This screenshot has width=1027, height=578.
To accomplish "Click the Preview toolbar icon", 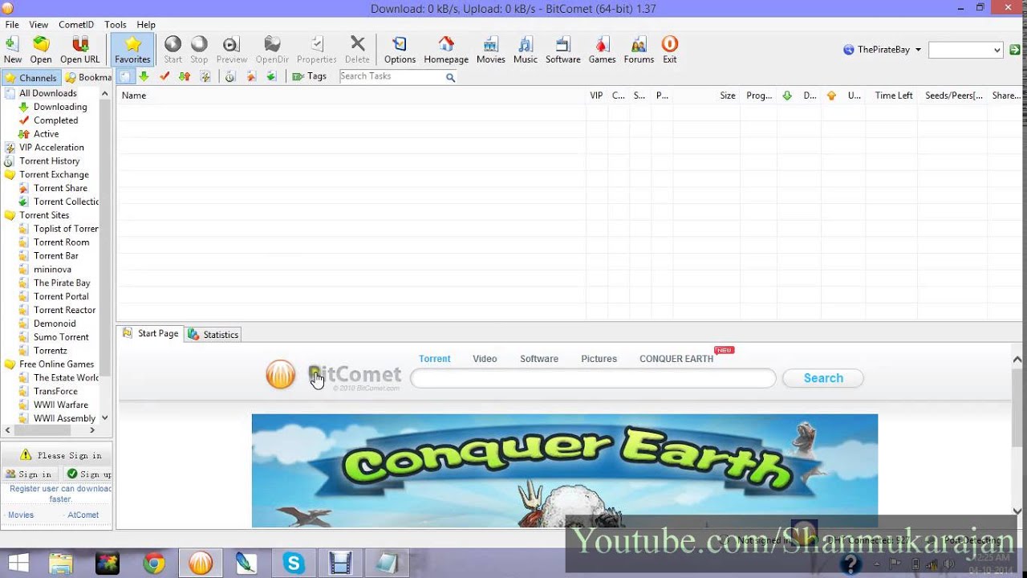I will point(231,50).
